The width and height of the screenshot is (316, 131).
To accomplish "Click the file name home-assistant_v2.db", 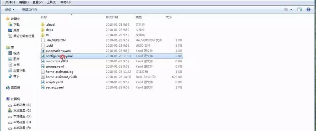I will 61,77.
